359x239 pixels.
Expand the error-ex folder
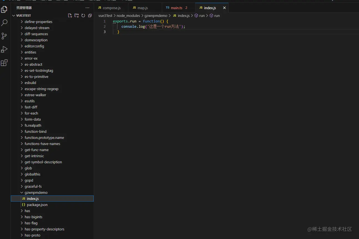[52, 58]
